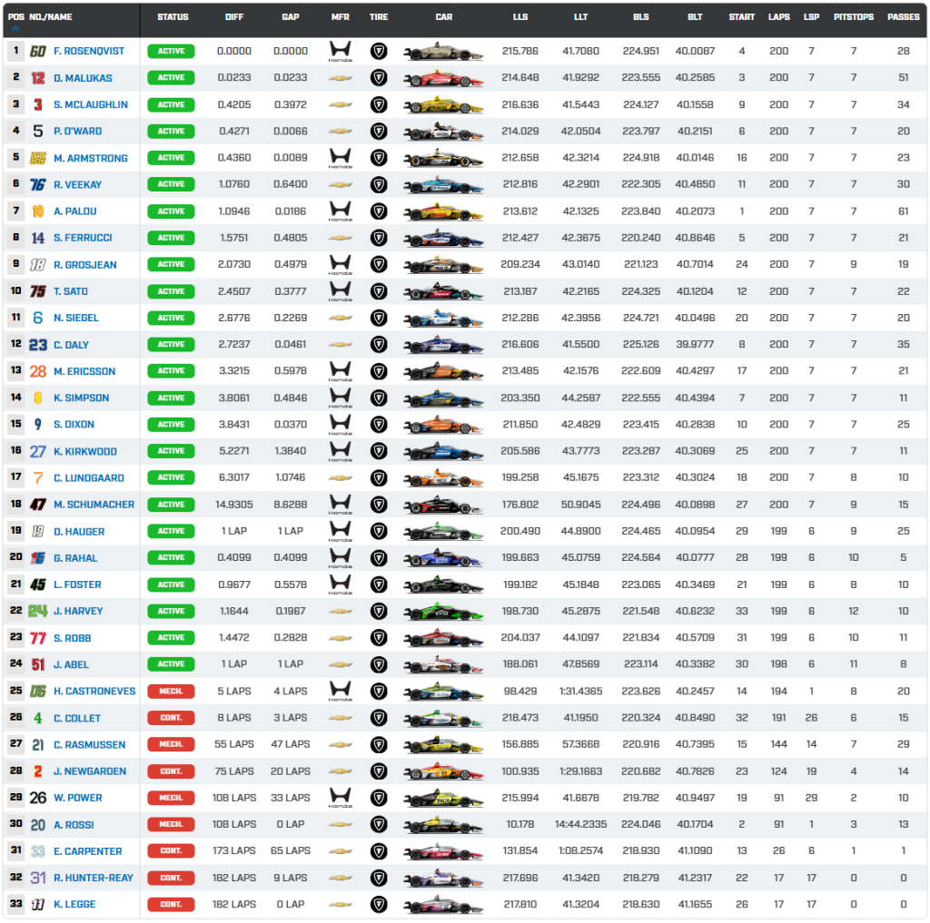Click the number 14 badge for Ferrucci
The width and height of the screenshot is (930, 923).
click(x=38, y=238)
